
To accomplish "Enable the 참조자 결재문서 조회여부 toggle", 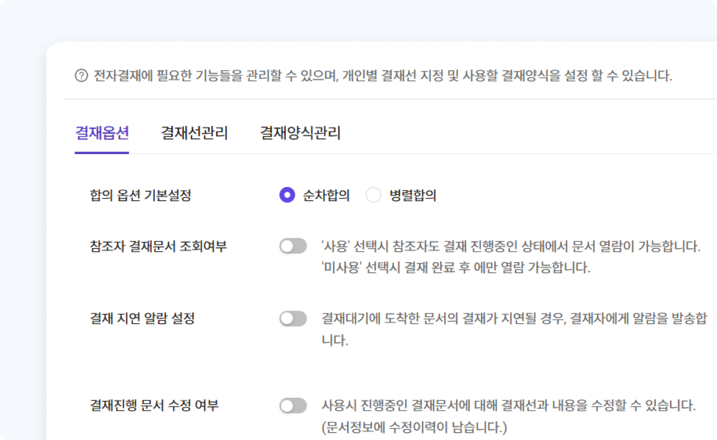I will 293,246.
